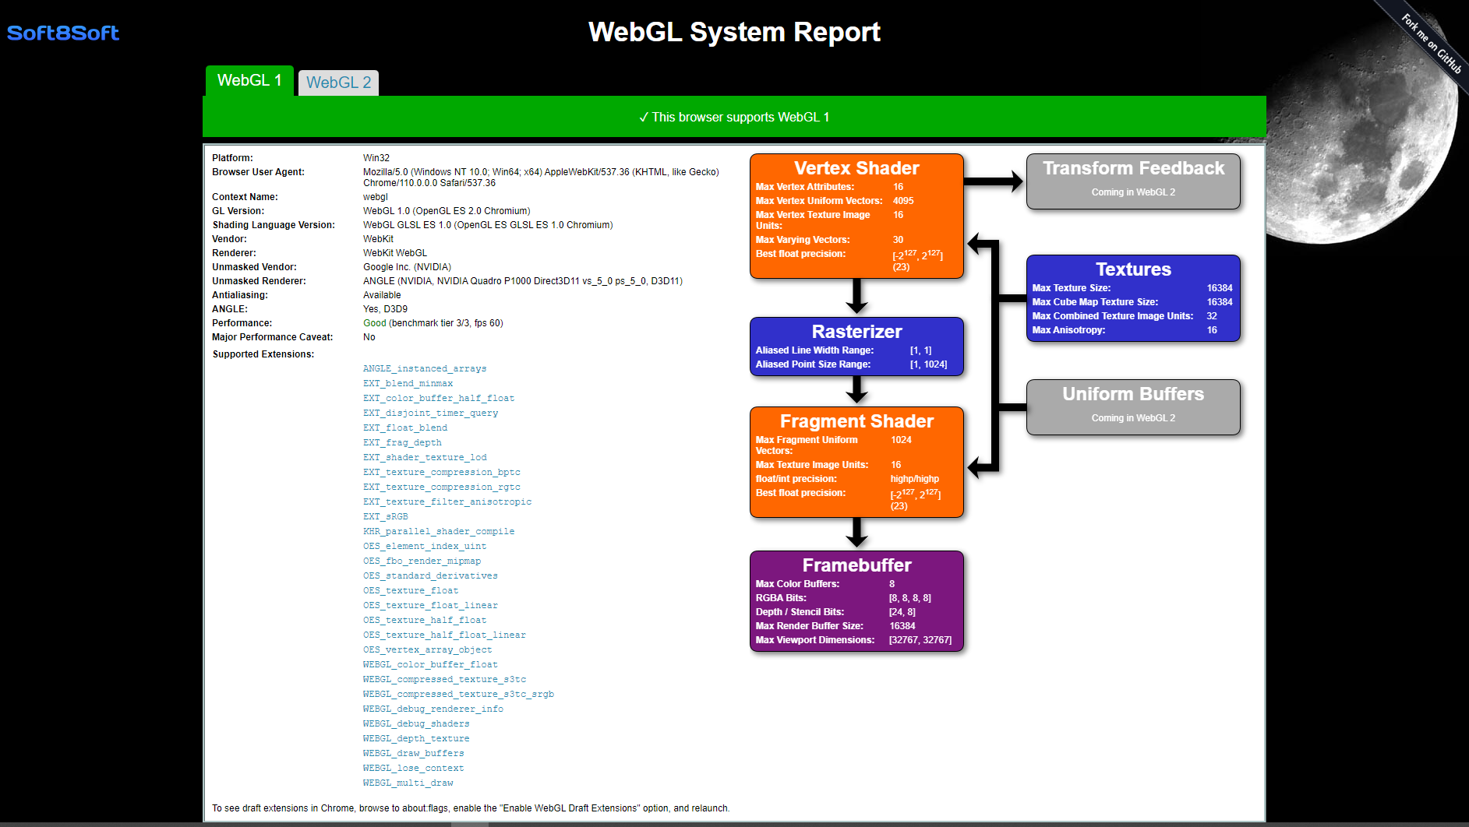Viewport: 1469px width, 827px height.
Task: Click the Max Vertex Uniform Vectors value 4095
Action: click(x=903, y=201)
